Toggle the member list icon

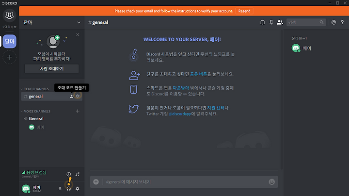tap(280, 22)
